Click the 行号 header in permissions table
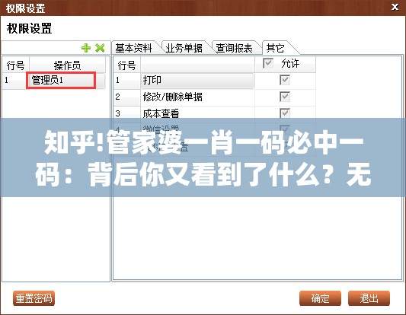406x315 pixels. (127, 65)
